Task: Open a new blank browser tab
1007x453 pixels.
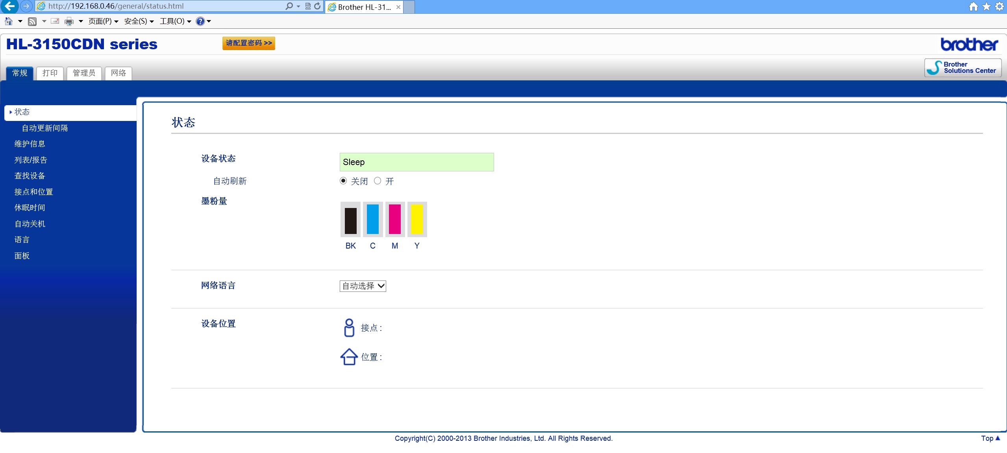Action: point(409,7)
